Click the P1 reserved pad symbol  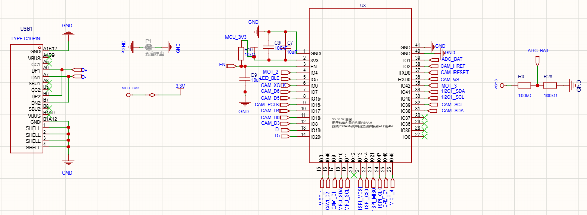tap(149, 47)
